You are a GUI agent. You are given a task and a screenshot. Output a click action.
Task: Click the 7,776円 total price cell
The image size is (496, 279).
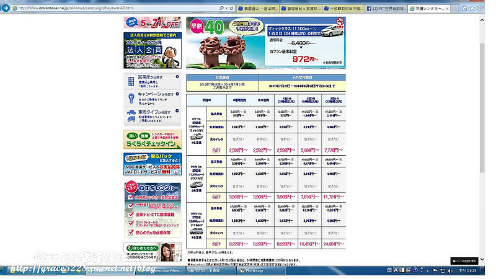(x=334, y=150)
